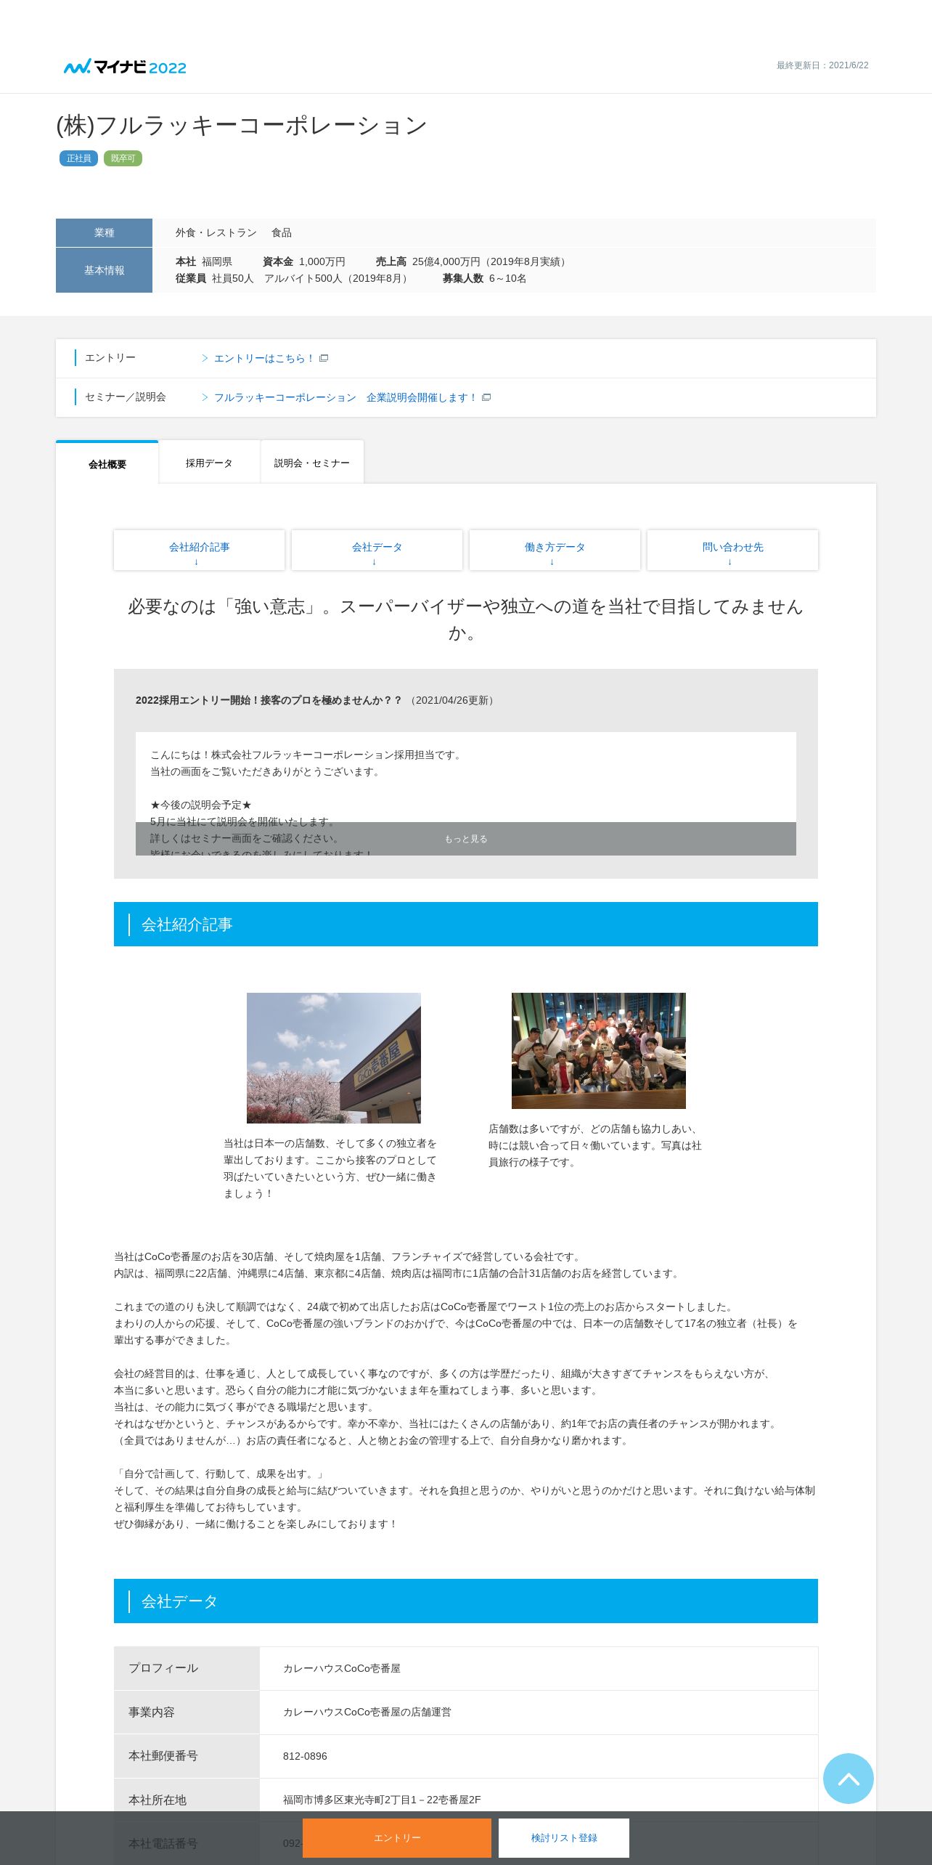Open the 企業説明会開催します！ seminar link
Image resolution: width=932 pixels, height=1865 pixels.
pos(346,397)
